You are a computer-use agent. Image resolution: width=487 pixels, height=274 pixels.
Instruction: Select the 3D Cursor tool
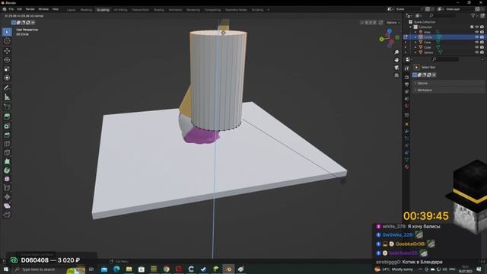(x=7, y=41)
